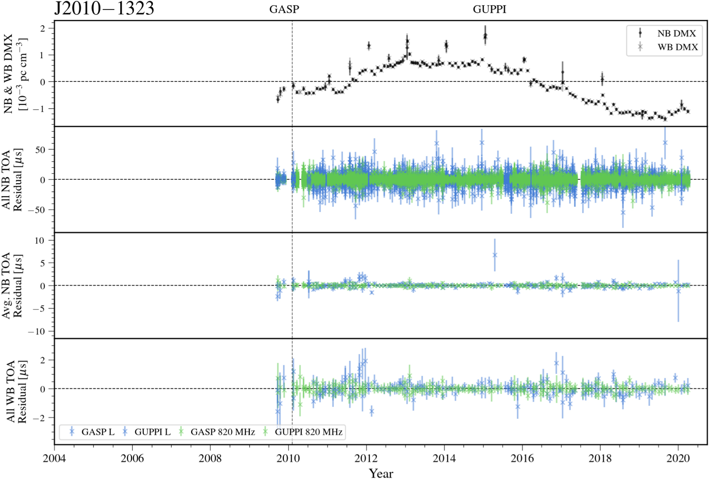Click the J2010−1323 plot title
The height and width of the screenshot is (479, 709).
(x=104, y=9)
